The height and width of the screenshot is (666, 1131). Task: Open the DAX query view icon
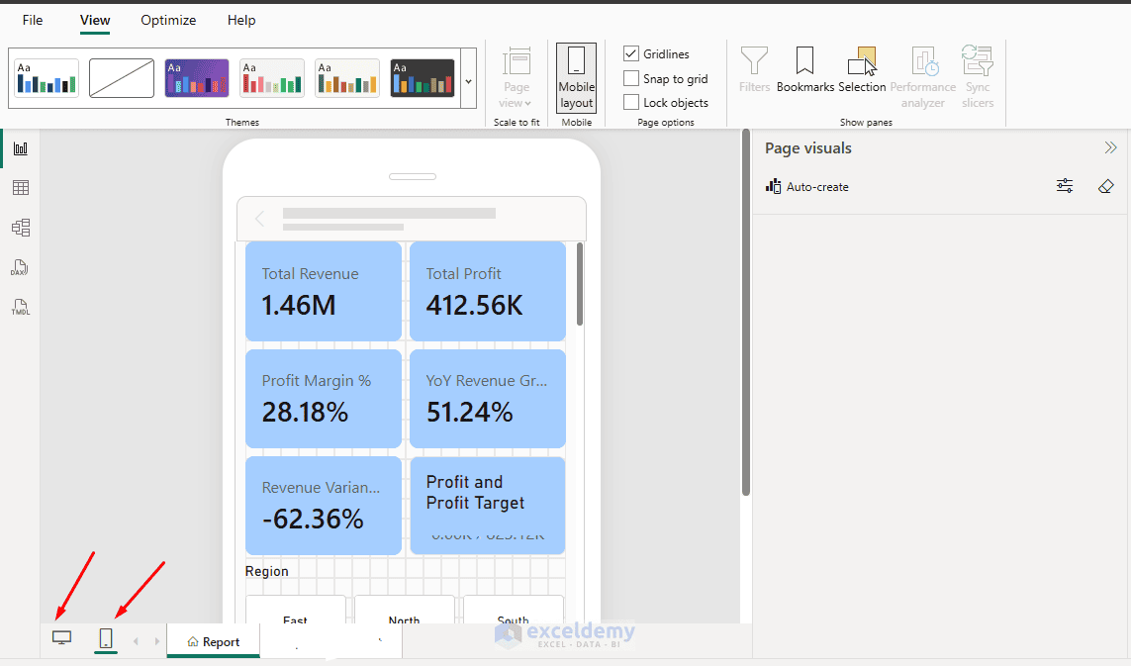tap(20, 268)
